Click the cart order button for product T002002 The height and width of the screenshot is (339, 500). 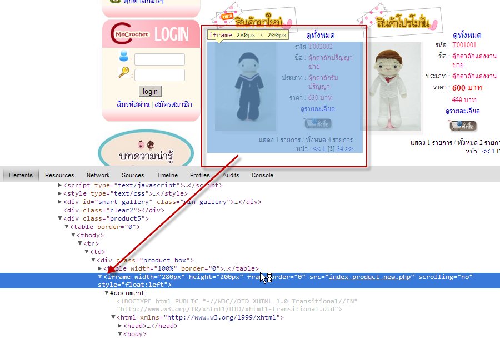point(318,123)
